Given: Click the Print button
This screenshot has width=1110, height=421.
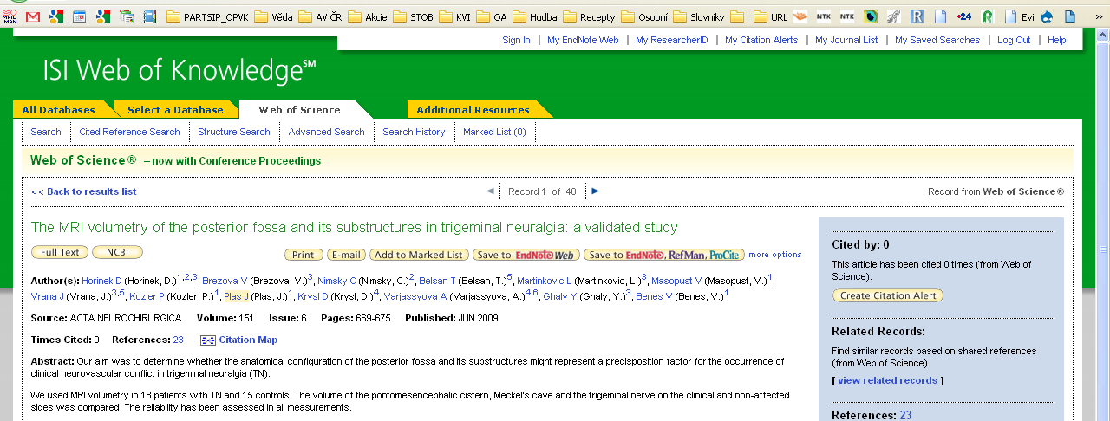Looking at the screenshot, I should [304, 255].
